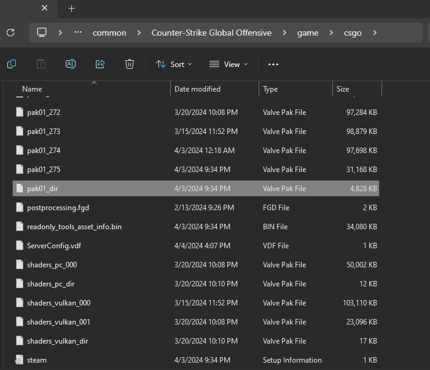Click the Refresh icon in address bar
The height and width of the screenshot is (370, 430).
[x=10, y=33]
